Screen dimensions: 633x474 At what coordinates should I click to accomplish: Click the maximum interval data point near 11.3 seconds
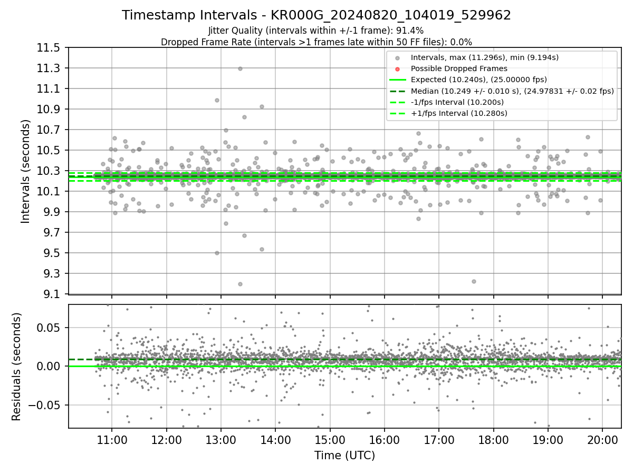coord(240,68)
